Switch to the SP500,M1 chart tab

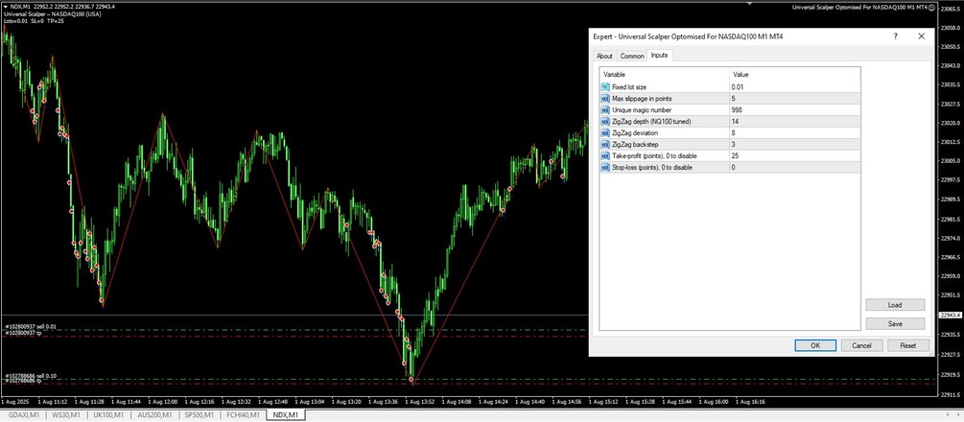(200, 415)
